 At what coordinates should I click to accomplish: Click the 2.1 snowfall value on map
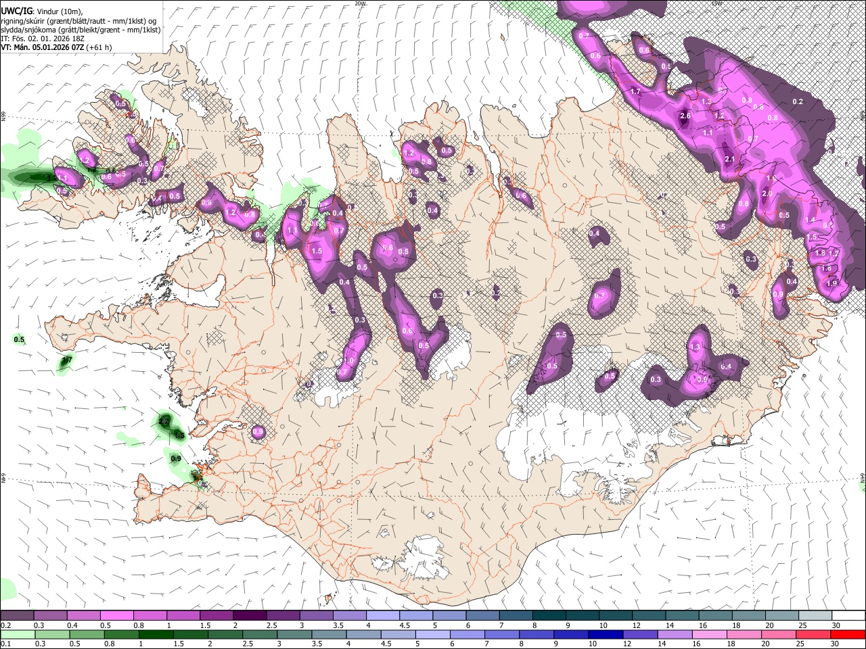point(729,160)
